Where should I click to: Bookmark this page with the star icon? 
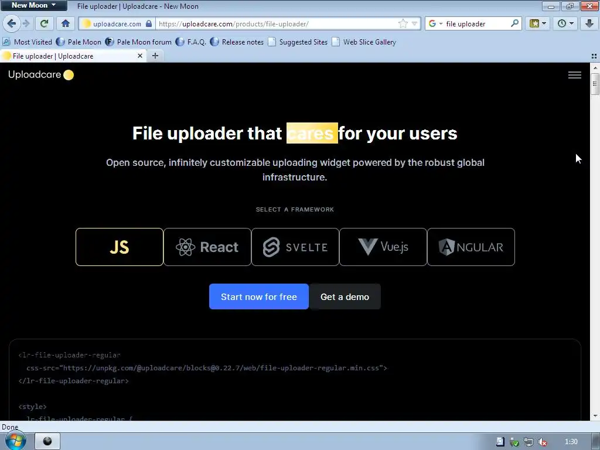403,23
